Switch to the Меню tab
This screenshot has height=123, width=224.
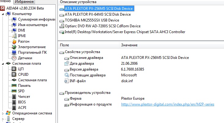5,2
